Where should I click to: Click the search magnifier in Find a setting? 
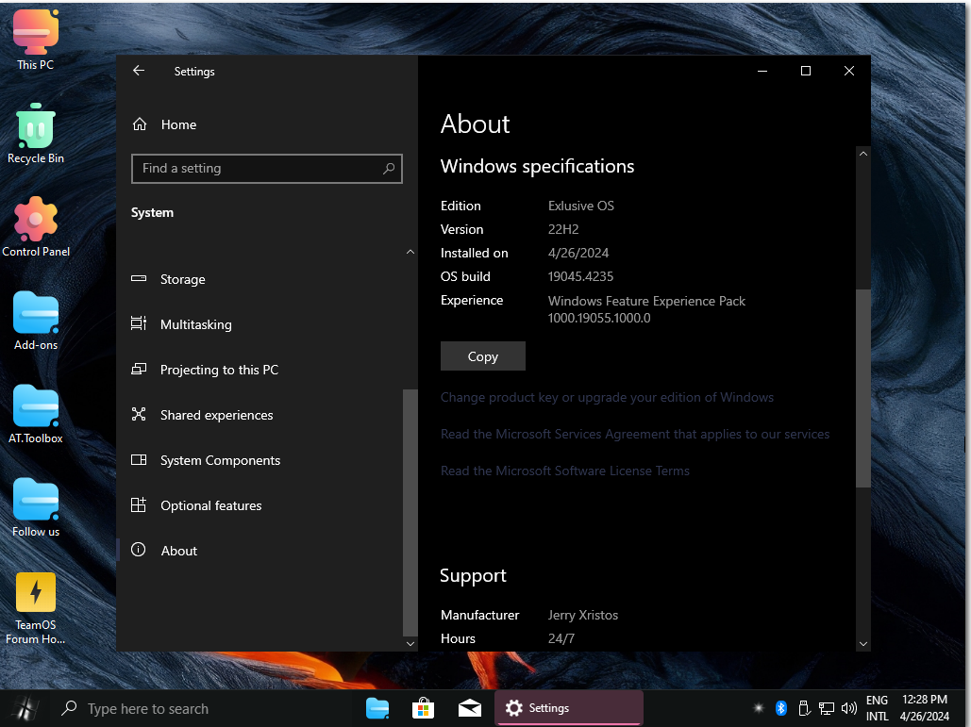click(x=389, y=169)
